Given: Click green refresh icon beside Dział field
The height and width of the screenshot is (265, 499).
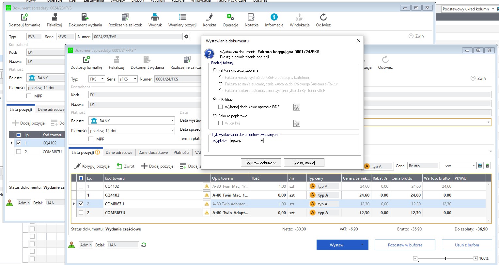Looking at the screenshot, I should click(x=144, y=245).
